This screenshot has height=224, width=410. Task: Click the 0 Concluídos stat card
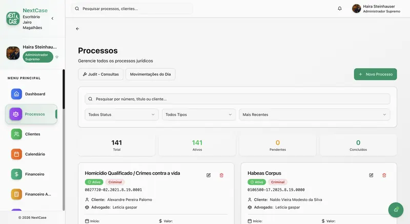(358, 146)
